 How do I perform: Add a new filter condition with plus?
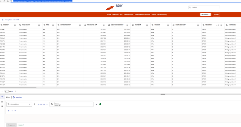pos(9,111)
